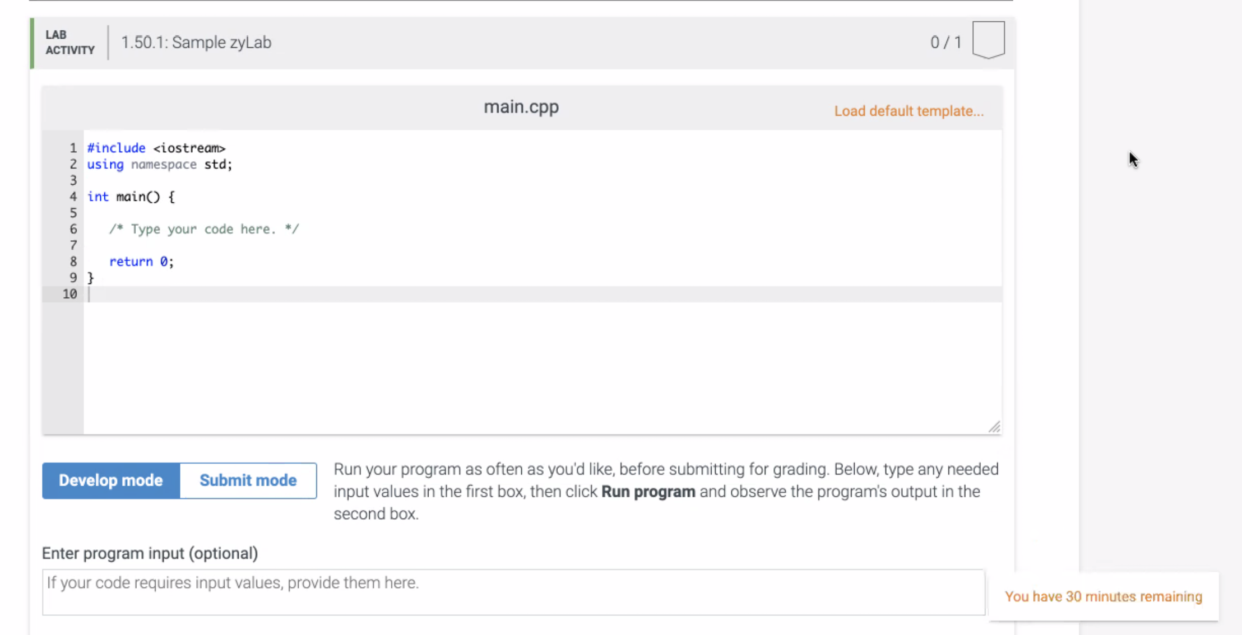1242x635 pixels.
Task: Click the editor resize handle
Action: (x=995, y=427)
